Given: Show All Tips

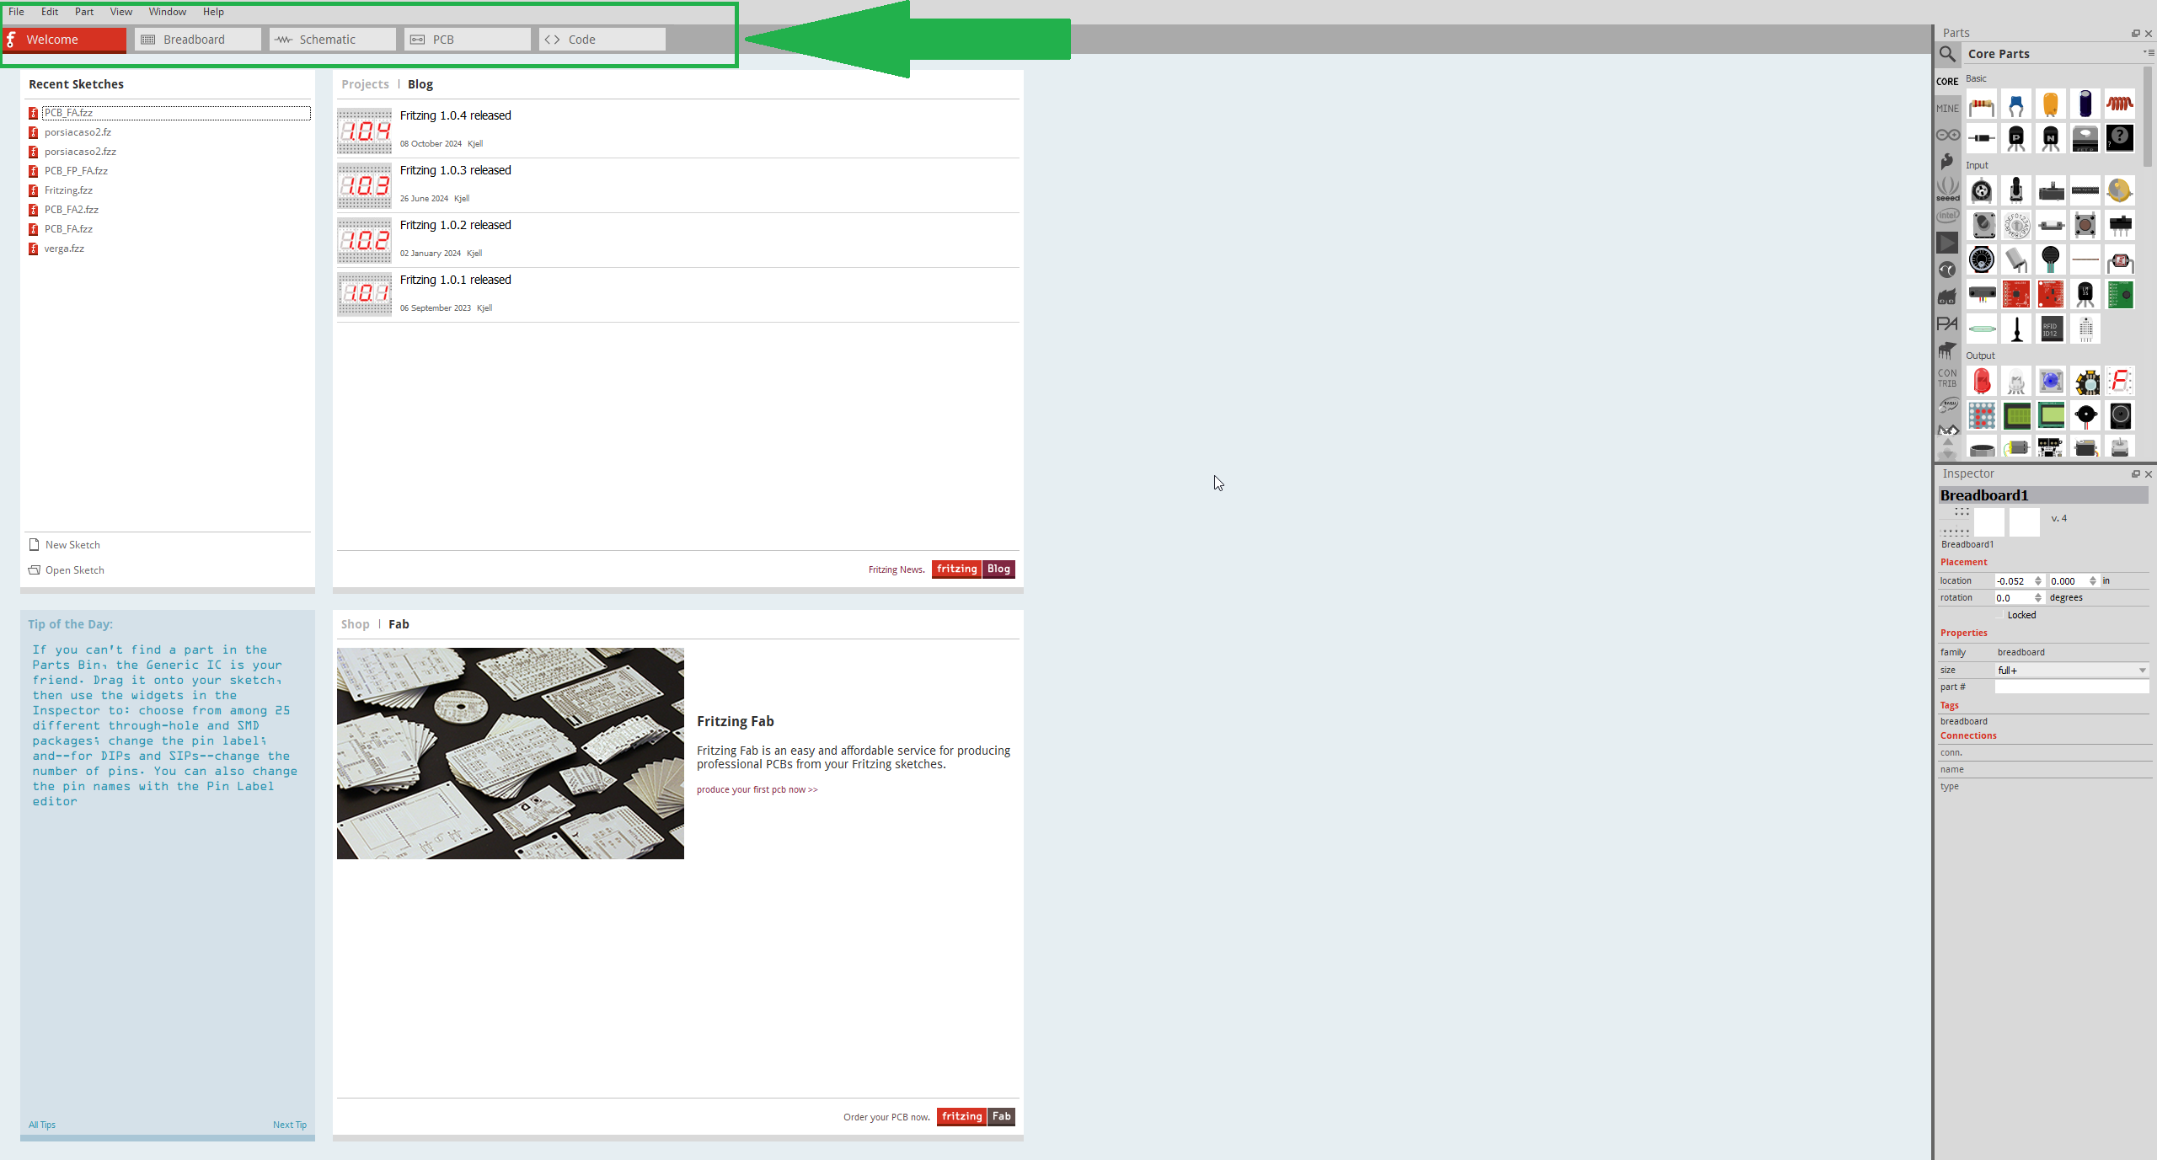Looking at the screenshot, I should click(42, 1125).
